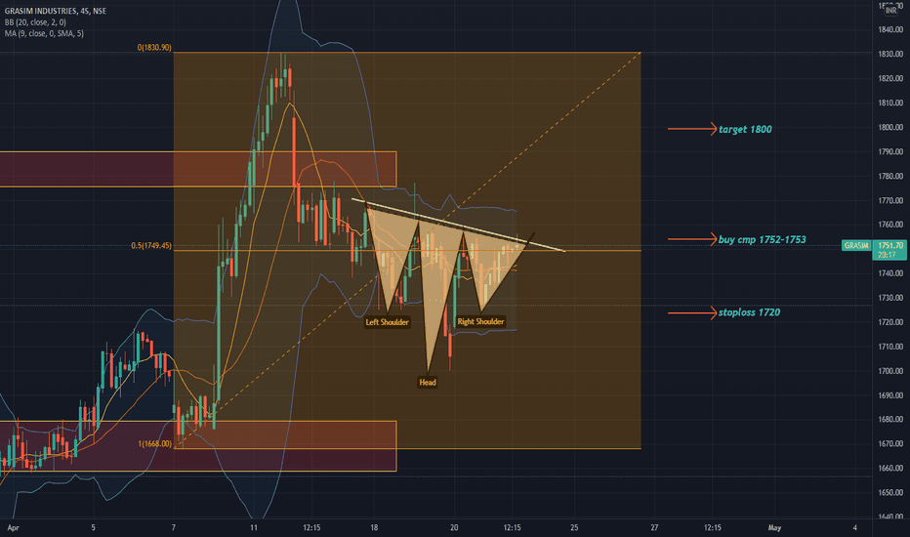
Task: Click the 'target 1800' annotation text
Action: [x=745, y=130]
